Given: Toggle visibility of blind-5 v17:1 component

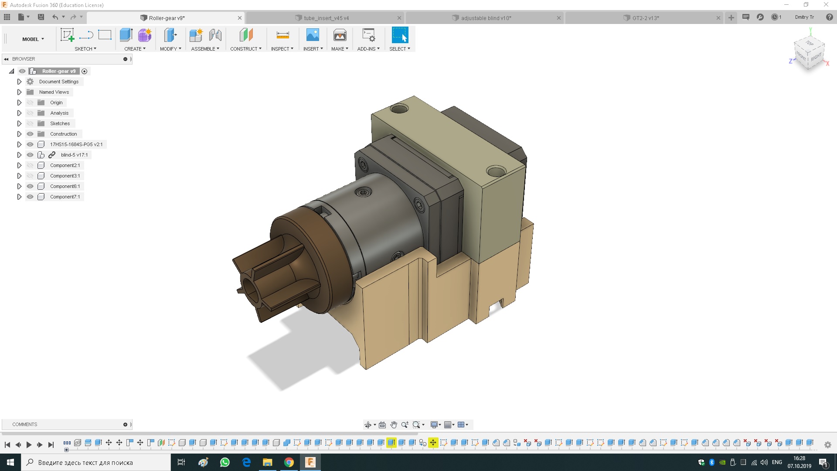Looking at the screenshot, I should 30,155.
